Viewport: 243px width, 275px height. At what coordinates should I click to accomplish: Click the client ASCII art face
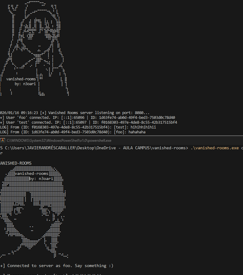(32, 216)
